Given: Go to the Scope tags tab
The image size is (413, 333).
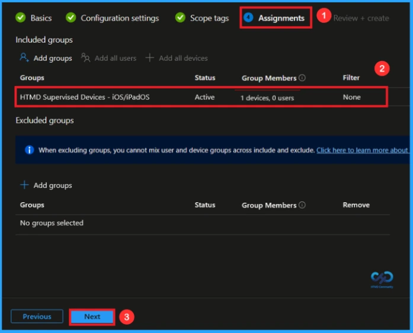Looking at the screenshot, I should [209, 18].
